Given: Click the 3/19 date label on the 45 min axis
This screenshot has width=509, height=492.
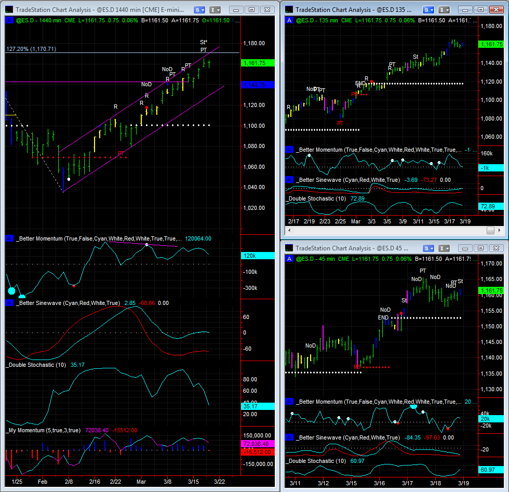Looking at the screenshot, I should 463,483.
